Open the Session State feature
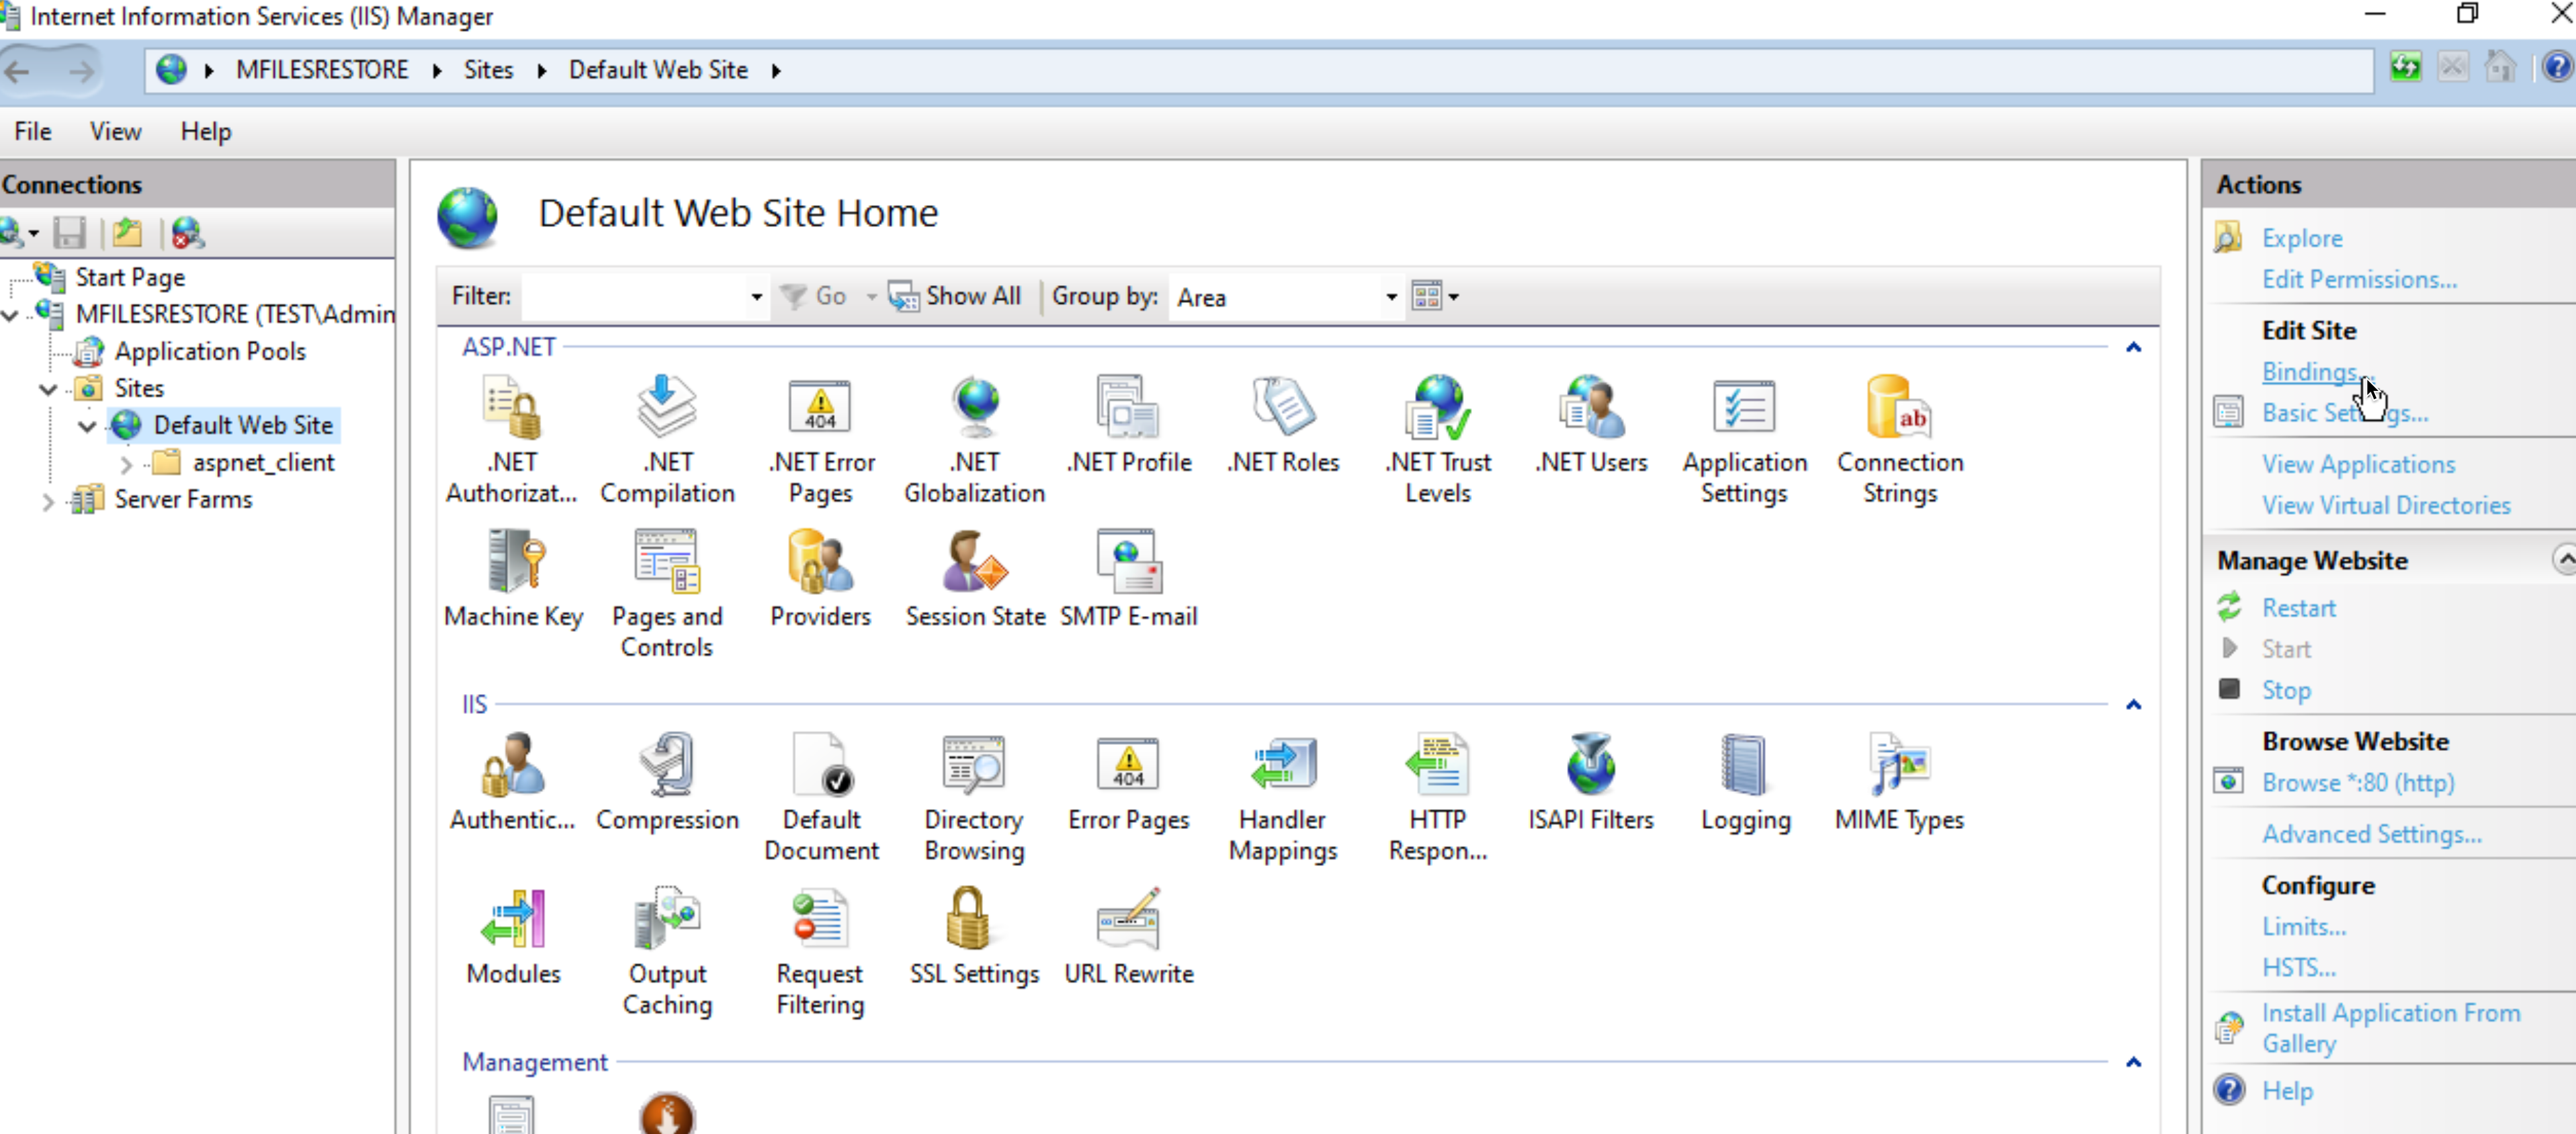The width and height of the screenshot is (2576, 1134). click(975, 578)
